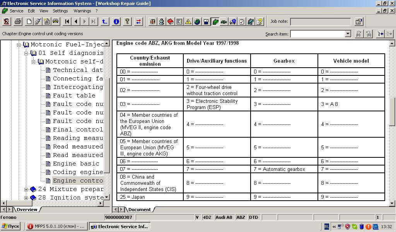
Task: Open the Warnings menu
Action: (x=82, y=11)
